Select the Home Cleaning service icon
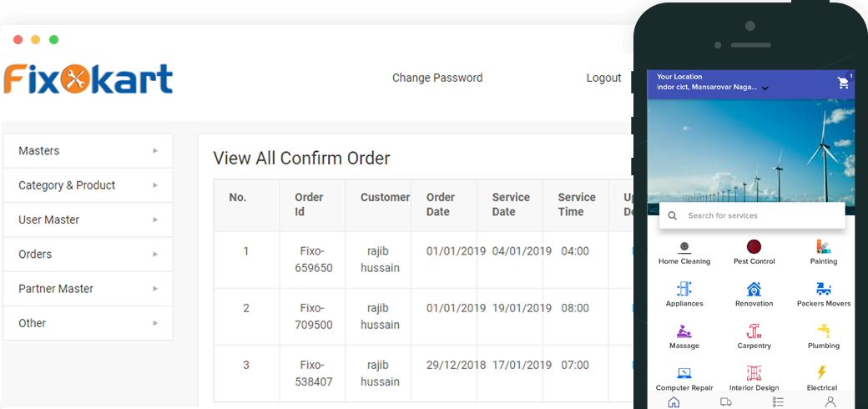The width and height of the screenshot is (868, 409). [684, 247]
